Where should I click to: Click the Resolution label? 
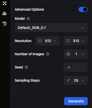click(23, 41)
